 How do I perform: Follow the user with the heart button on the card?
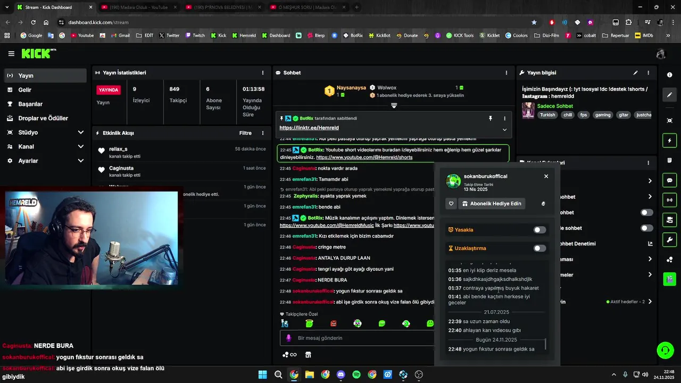point(451,204)
